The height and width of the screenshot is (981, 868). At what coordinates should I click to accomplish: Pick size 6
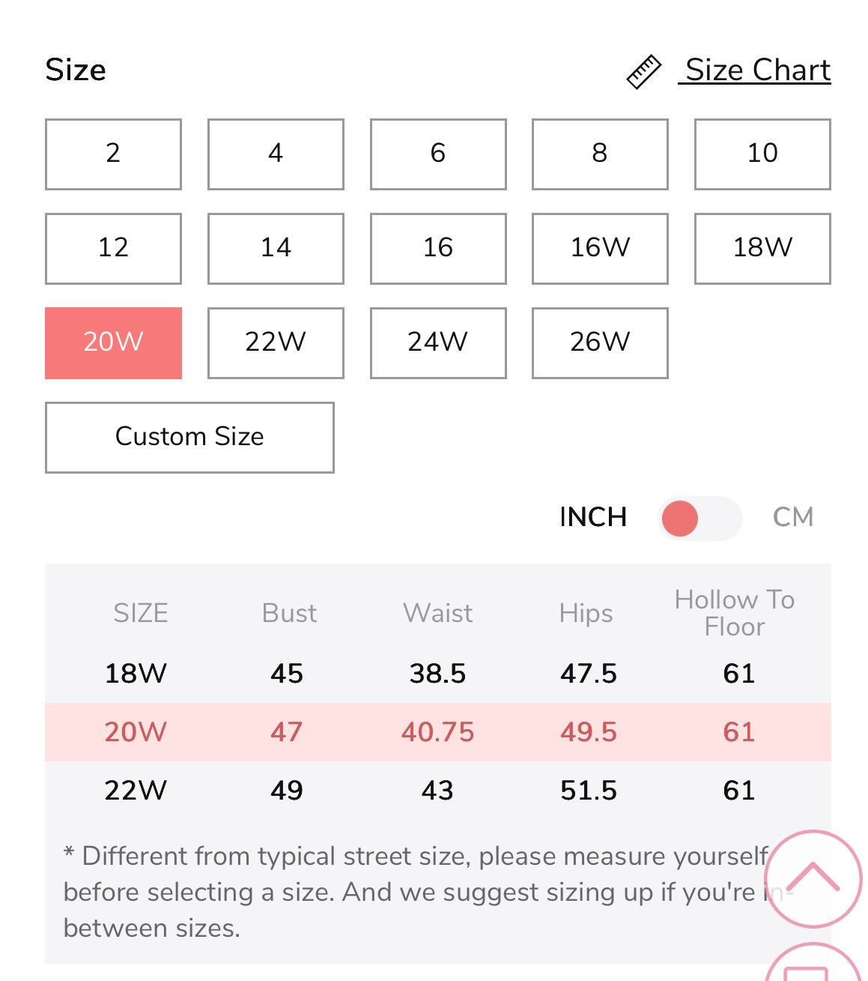pos(438,154)
